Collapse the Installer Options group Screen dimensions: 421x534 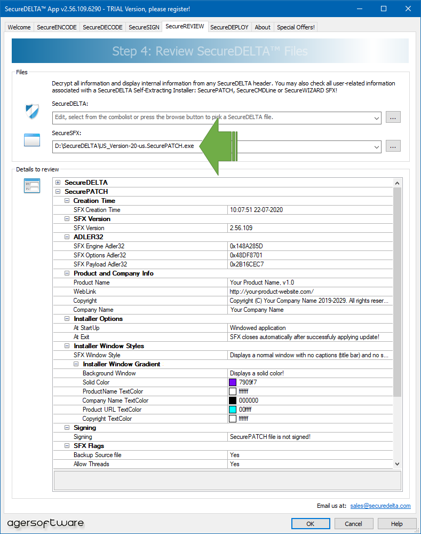point(67,319)
